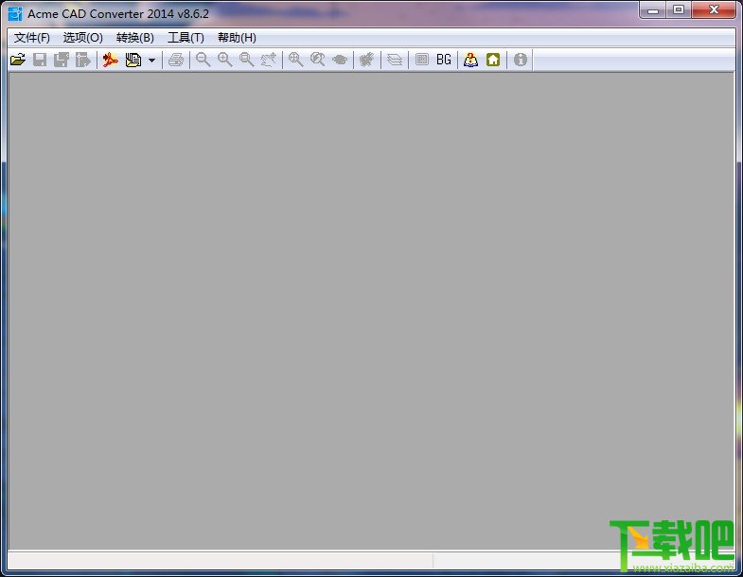Minimize the Acme CAD Converter window
This screenshot has height=577, width=743.
(653, 9)
